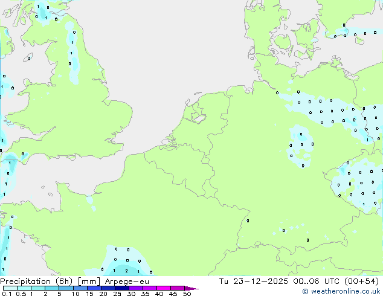This screenshot has width=383, height=296.
Task: Click the 40–45 mm magenta legend swatch
Action: 164,288
